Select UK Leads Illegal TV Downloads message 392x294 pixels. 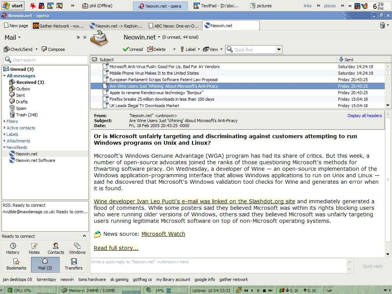(x=237, y=106)
